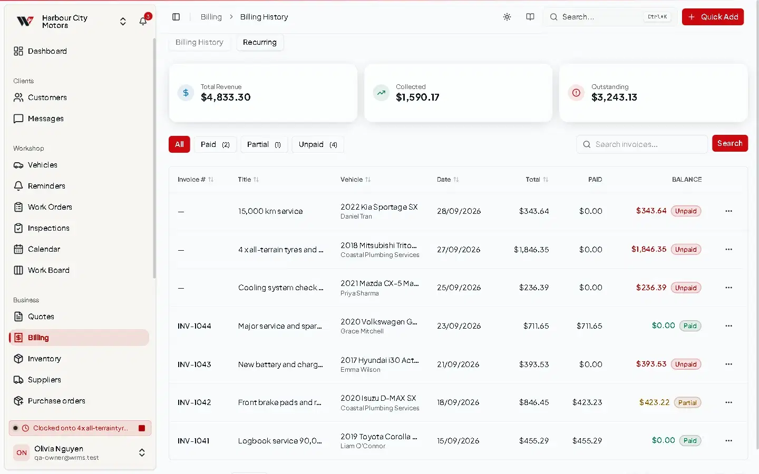Open actions menu for INV-1044
The image size is (759, 474).
pyautogui.click(x=729, y=326)
